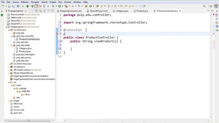Expand the Maven Dependencies node
This screenshot has width=219, height=123.
pos(9,73)
